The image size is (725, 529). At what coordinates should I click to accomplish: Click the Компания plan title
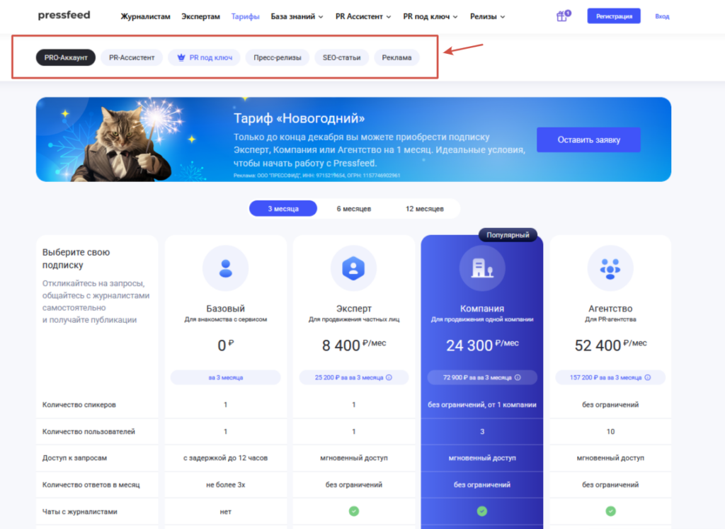tap(481, 309)
